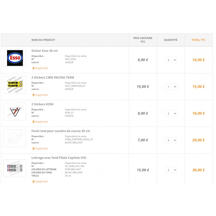Click trash icon for Fond rond 45 cm
This screenshot has width=216, height=216.
[x=33, y=148]
